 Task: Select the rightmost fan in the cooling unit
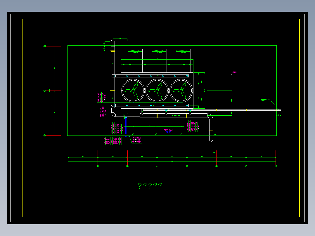pyautogui.click(x=181, y=91)
